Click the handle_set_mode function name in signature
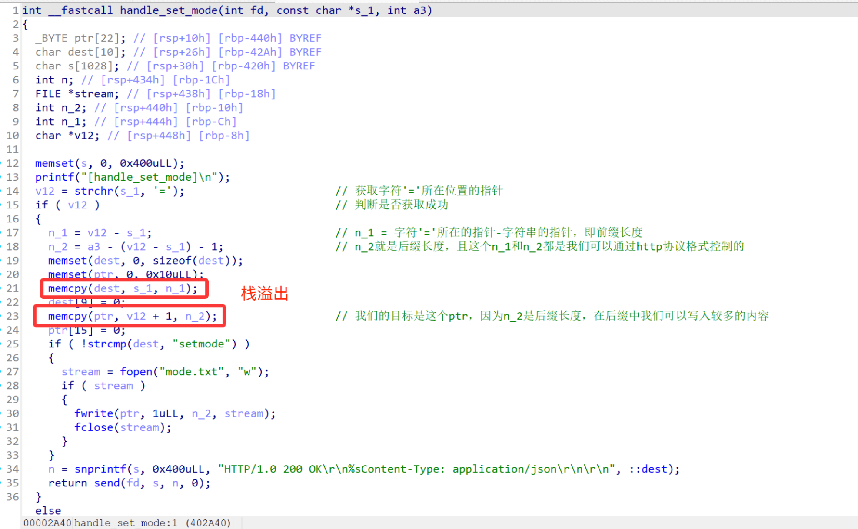Viewport: 858px width, 529px height. (x=169, y=10)
